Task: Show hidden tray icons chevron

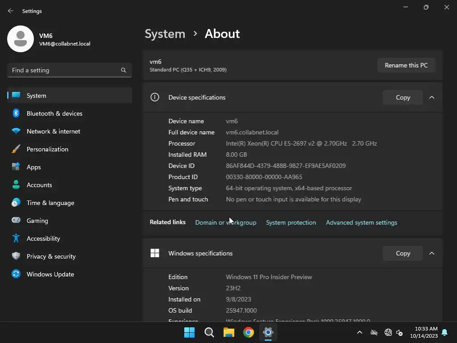Action: tap(360, 332)
